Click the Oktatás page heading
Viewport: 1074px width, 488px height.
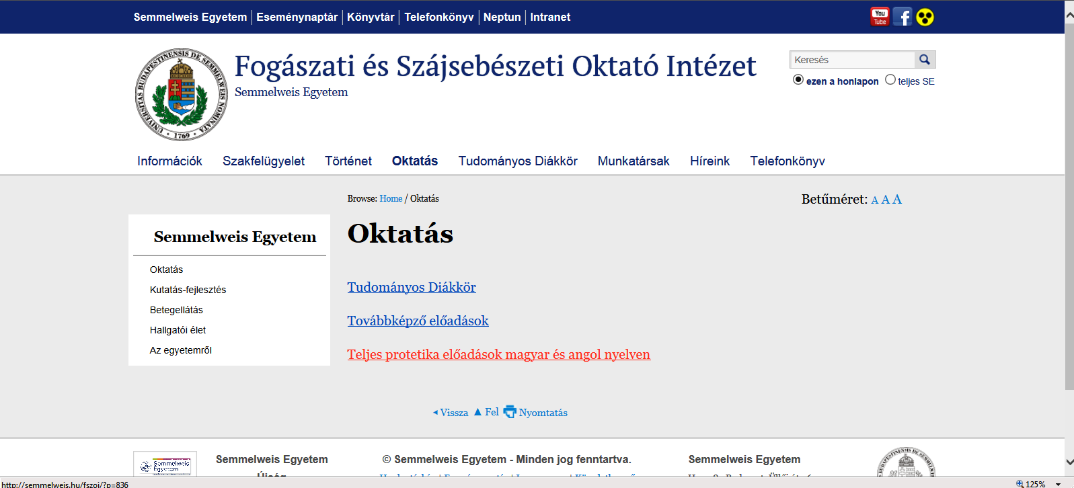tap(400, 233)
